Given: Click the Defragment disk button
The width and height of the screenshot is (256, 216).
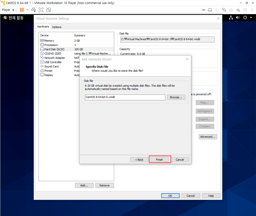Looking at the screenshot, I should click(205, 111).
